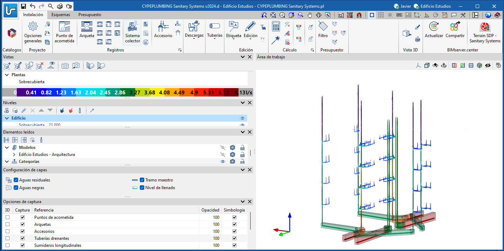Click the Compartir icon
Screen dimensions: 504x251
pyautogui.click(x=455, y=27)
